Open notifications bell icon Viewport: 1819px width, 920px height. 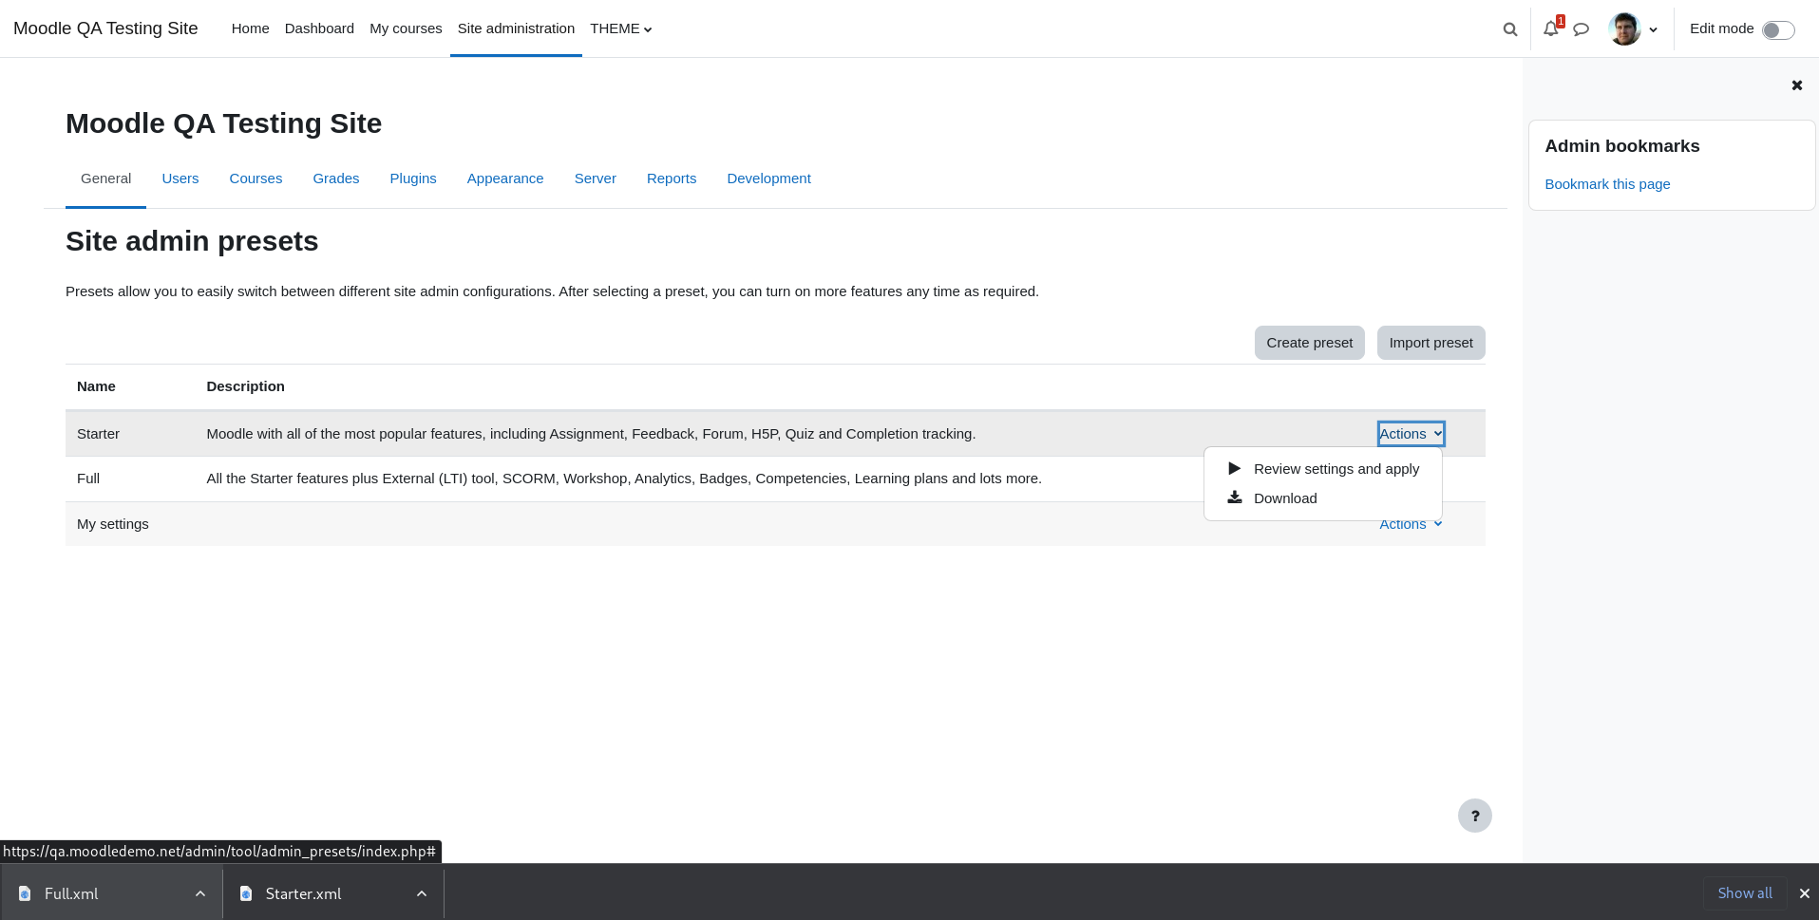[1551, 28]
